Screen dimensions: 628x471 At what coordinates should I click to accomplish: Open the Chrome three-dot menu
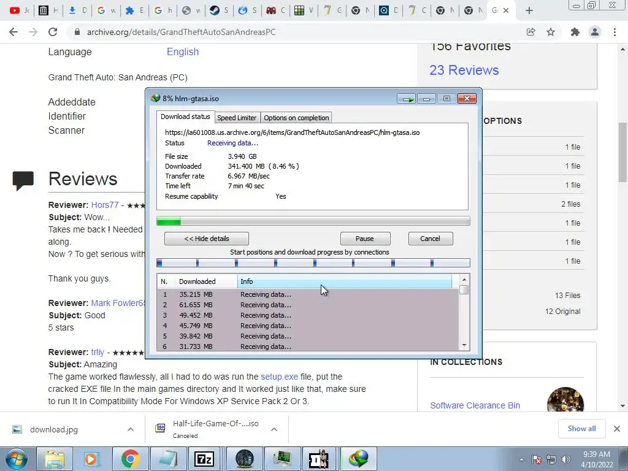pyautogui.click(x=615, y=32)
